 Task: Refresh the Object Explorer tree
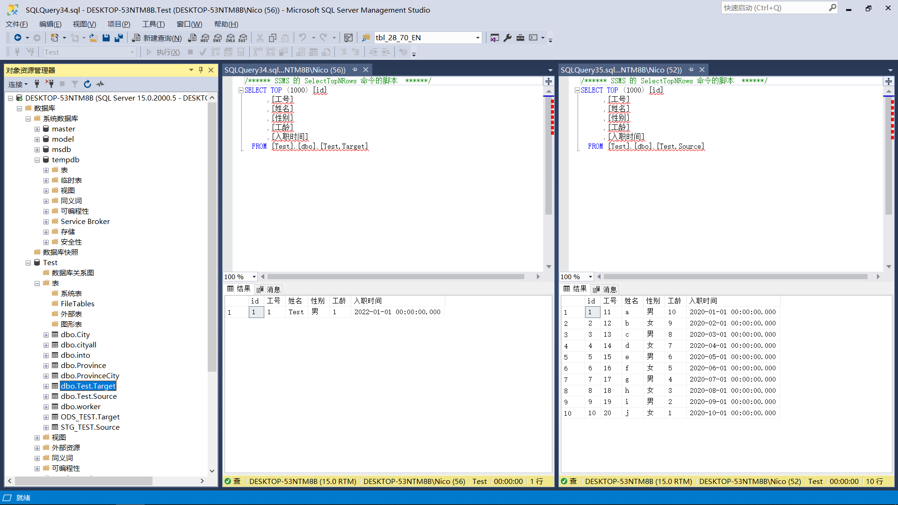87,84
